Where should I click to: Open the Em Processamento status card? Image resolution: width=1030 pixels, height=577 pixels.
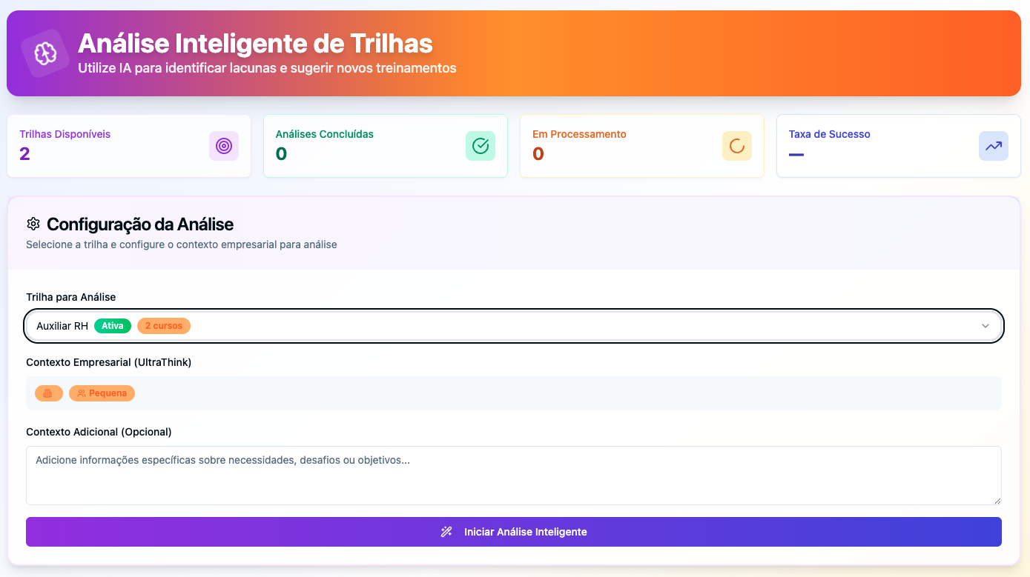[641, 146]
